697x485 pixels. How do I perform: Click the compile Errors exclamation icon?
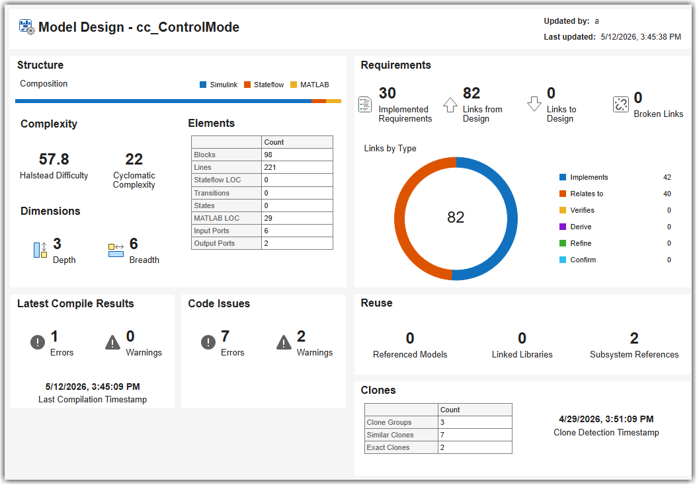point(38,342)
